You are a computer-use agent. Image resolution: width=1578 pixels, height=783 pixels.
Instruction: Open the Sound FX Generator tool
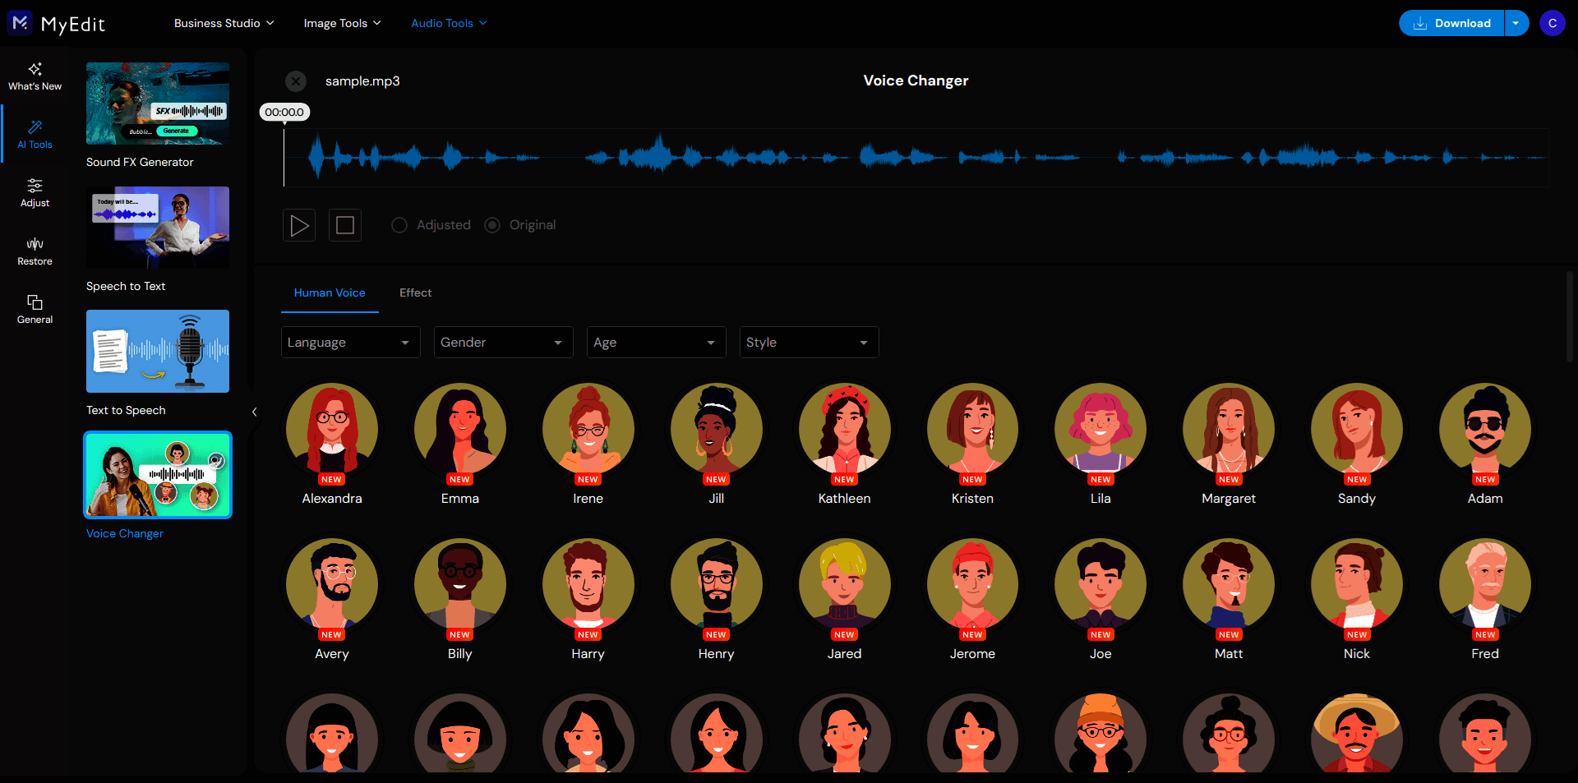click(x=158, y=104)
